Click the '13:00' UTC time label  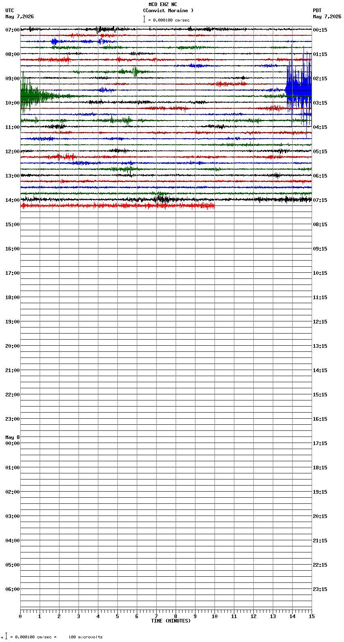(13, 176)
